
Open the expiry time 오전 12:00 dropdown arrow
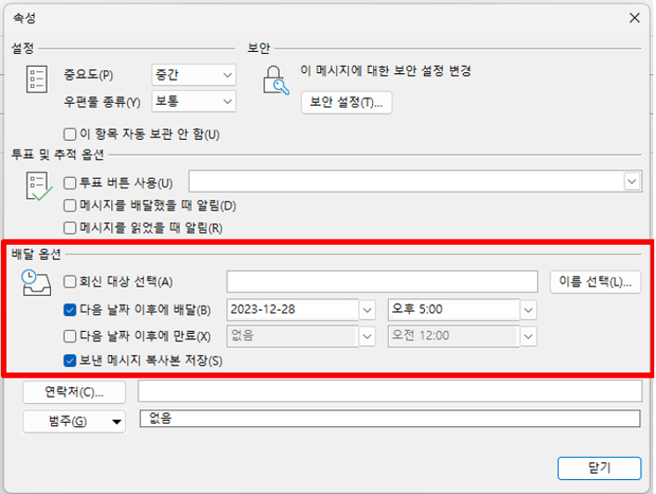(528, 336)
